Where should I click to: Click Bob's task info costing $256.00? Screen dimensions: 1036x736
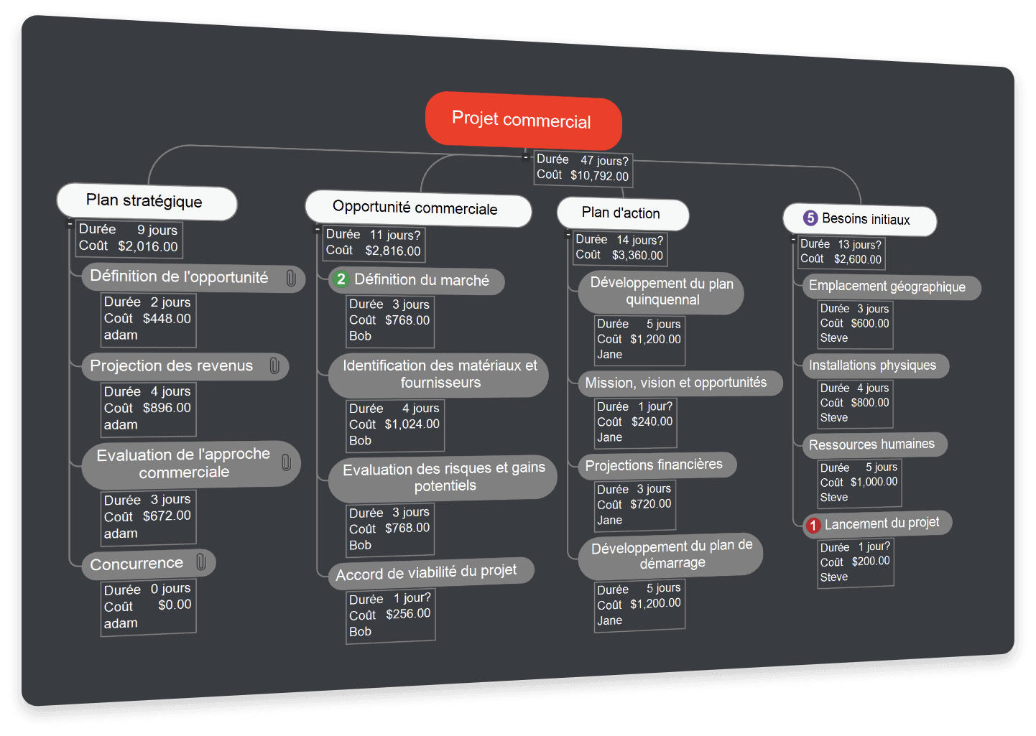(391, 616)
